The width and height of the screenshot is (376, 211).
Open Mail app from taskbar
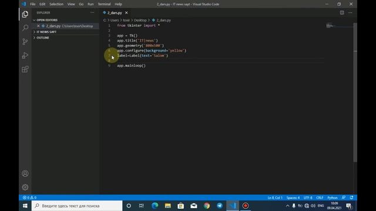(194, 206)
